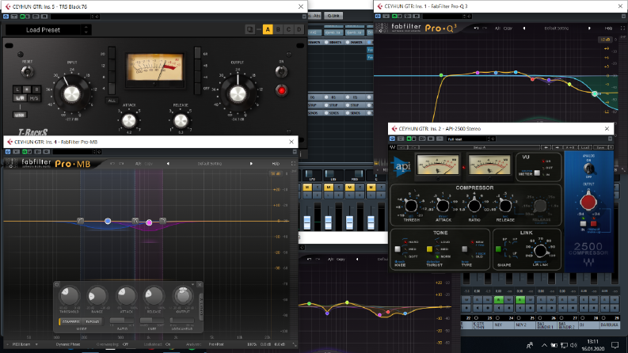Close the Pro-MB band control panel
This screenshot has height=353, width=628.
200,285
